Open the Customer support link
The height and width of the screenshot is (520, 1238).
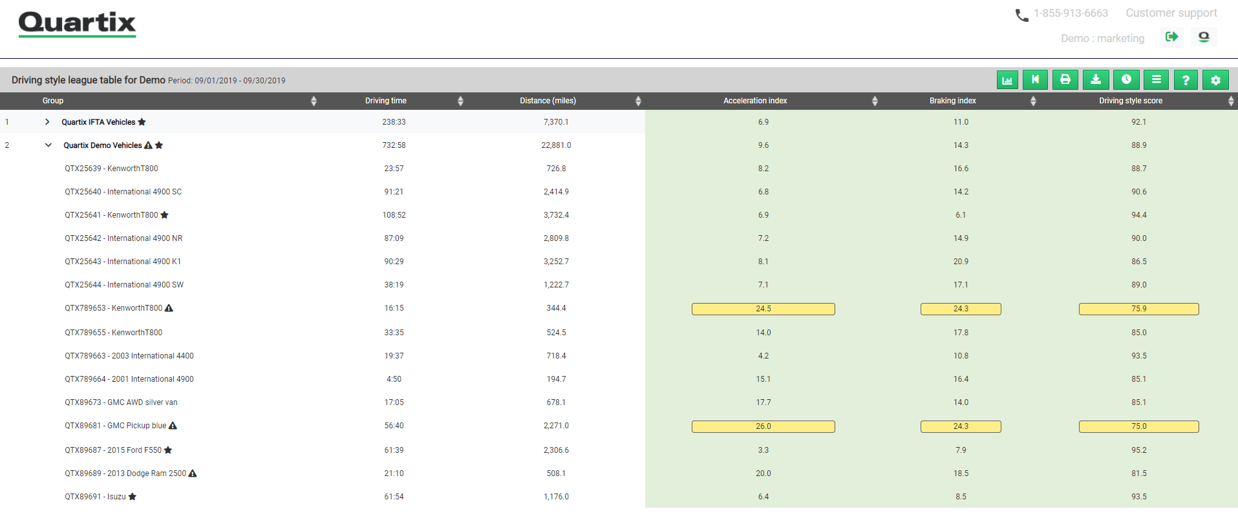click(1171, 13)
